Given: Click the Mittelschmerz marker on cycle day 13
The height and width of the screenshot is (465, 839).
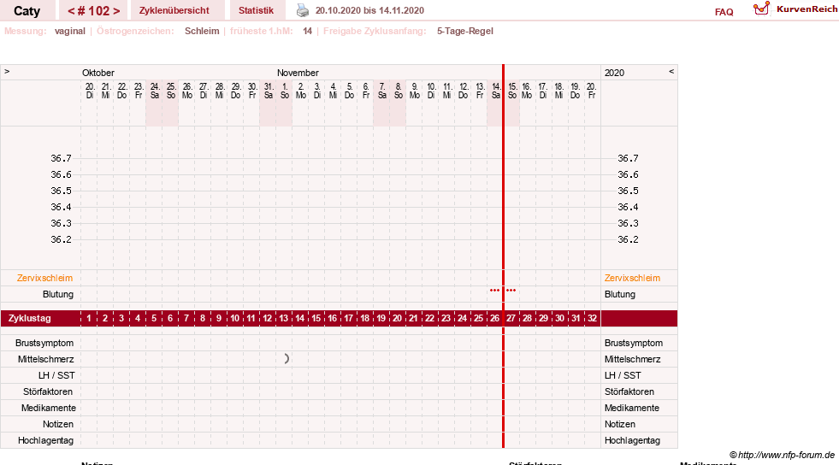Looking at the screenshot, I should click(x=287, y=359).
